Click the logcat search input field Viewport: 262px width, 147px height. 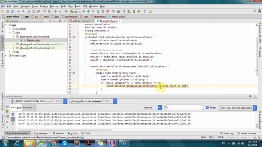pyautogui.click(x=184, y=107)
